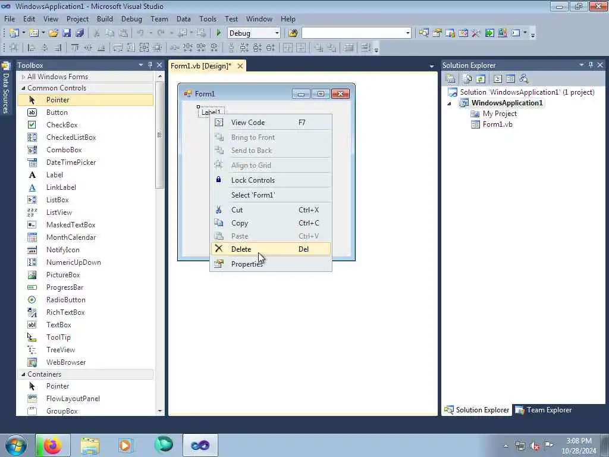
Task: Open the Toolbox window position dropdown arrow
Action: tap(140, 65)
